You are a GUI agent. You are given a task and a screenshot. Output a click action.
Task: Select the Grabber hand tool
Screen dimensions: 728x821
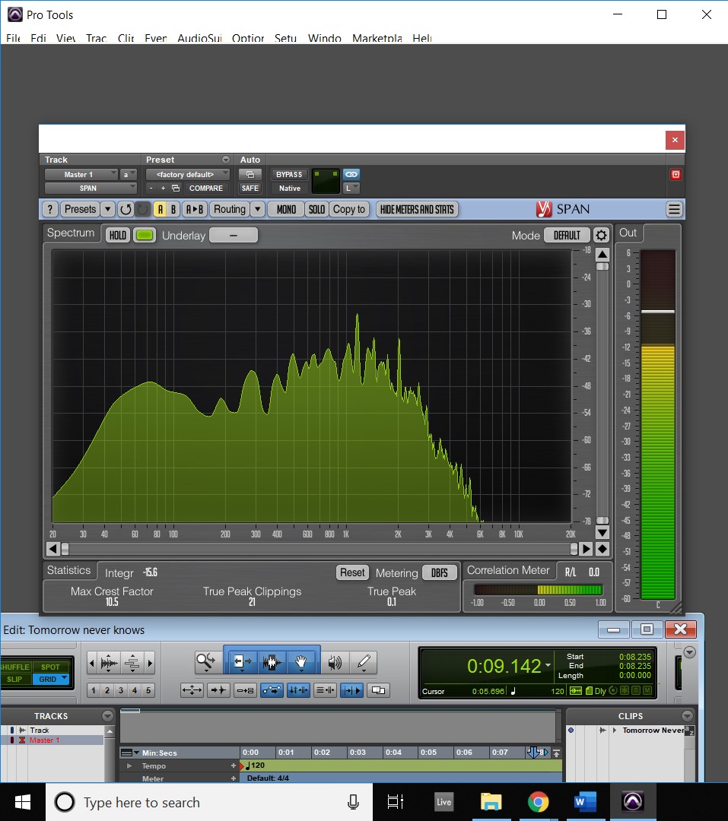click(x=301, y=662)
